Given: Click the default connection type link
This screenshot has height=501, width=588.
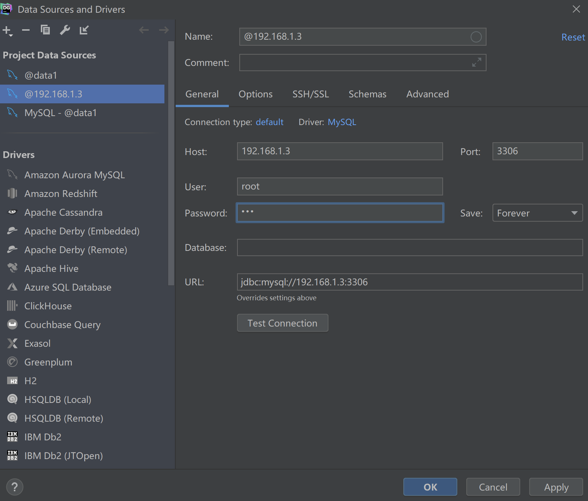Looking at the screenshot, I should coord(270,122).
